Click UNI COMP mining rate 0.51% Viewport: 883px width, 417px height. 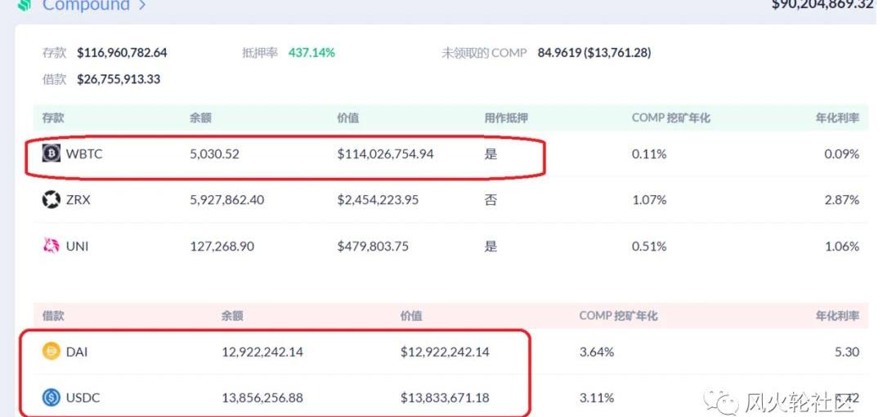[648, 246]
